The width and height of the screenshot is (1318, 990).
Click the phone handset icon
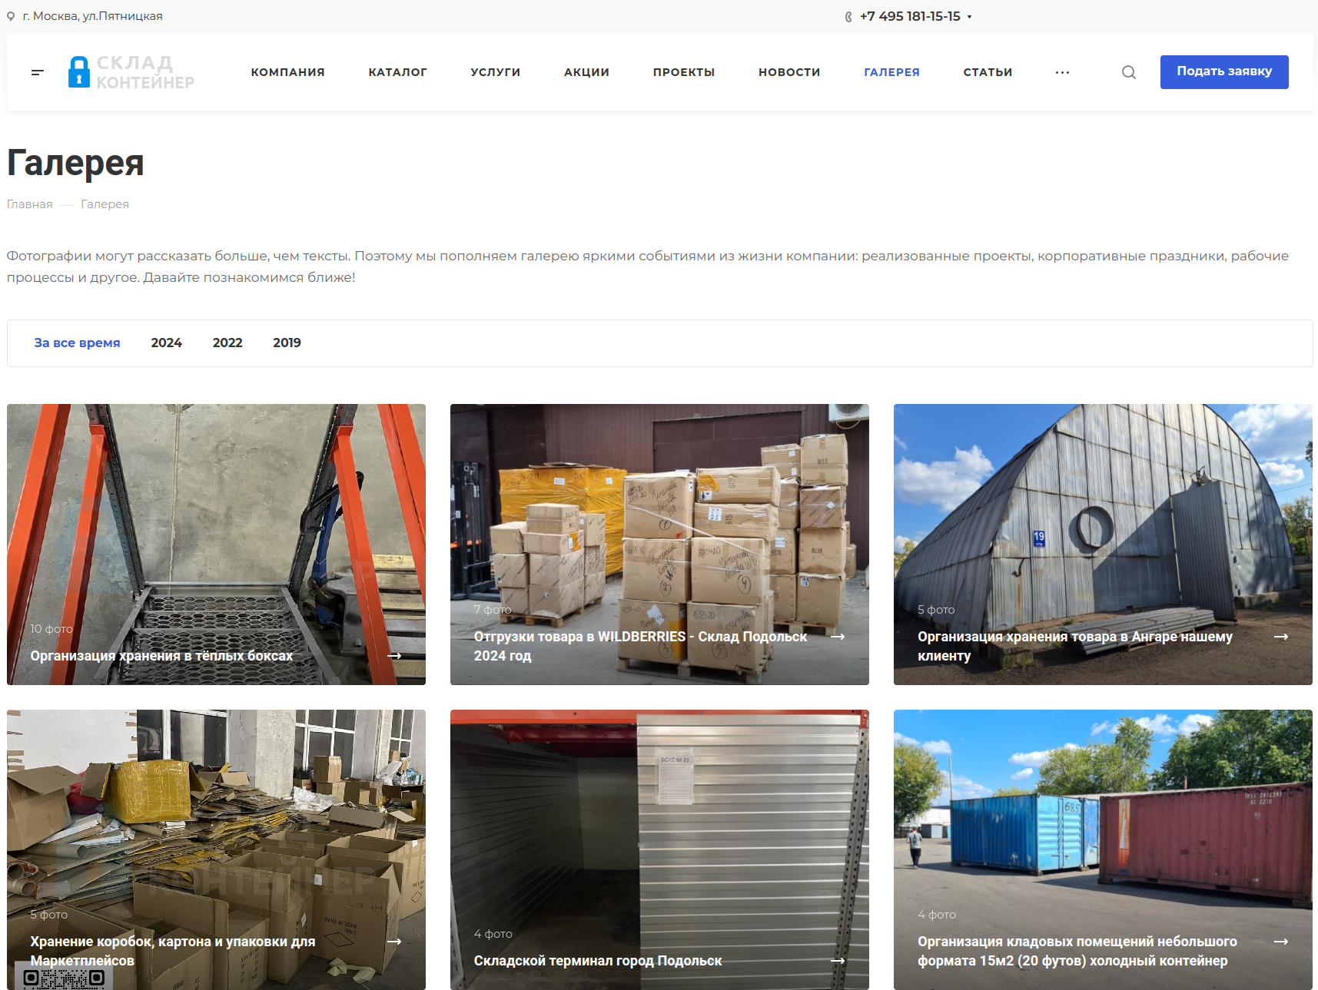pos(848,16)
